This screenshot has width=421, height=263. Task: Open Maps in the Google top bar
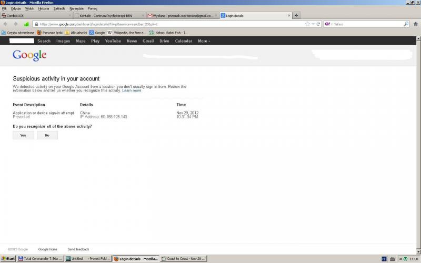(x=81, y=41)
